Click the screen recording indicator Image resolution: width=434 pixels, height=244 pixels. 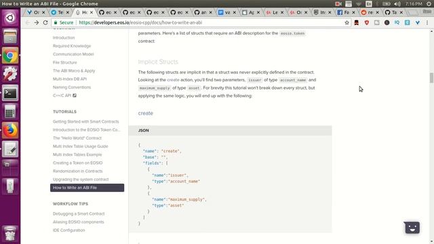click(x=338, y=4)
